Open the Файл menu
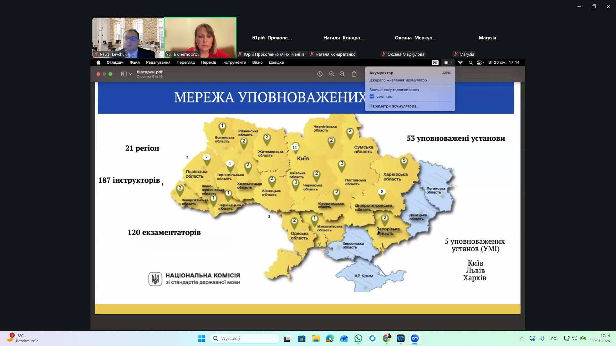This screenshot has width=616, height=346. 134,62
